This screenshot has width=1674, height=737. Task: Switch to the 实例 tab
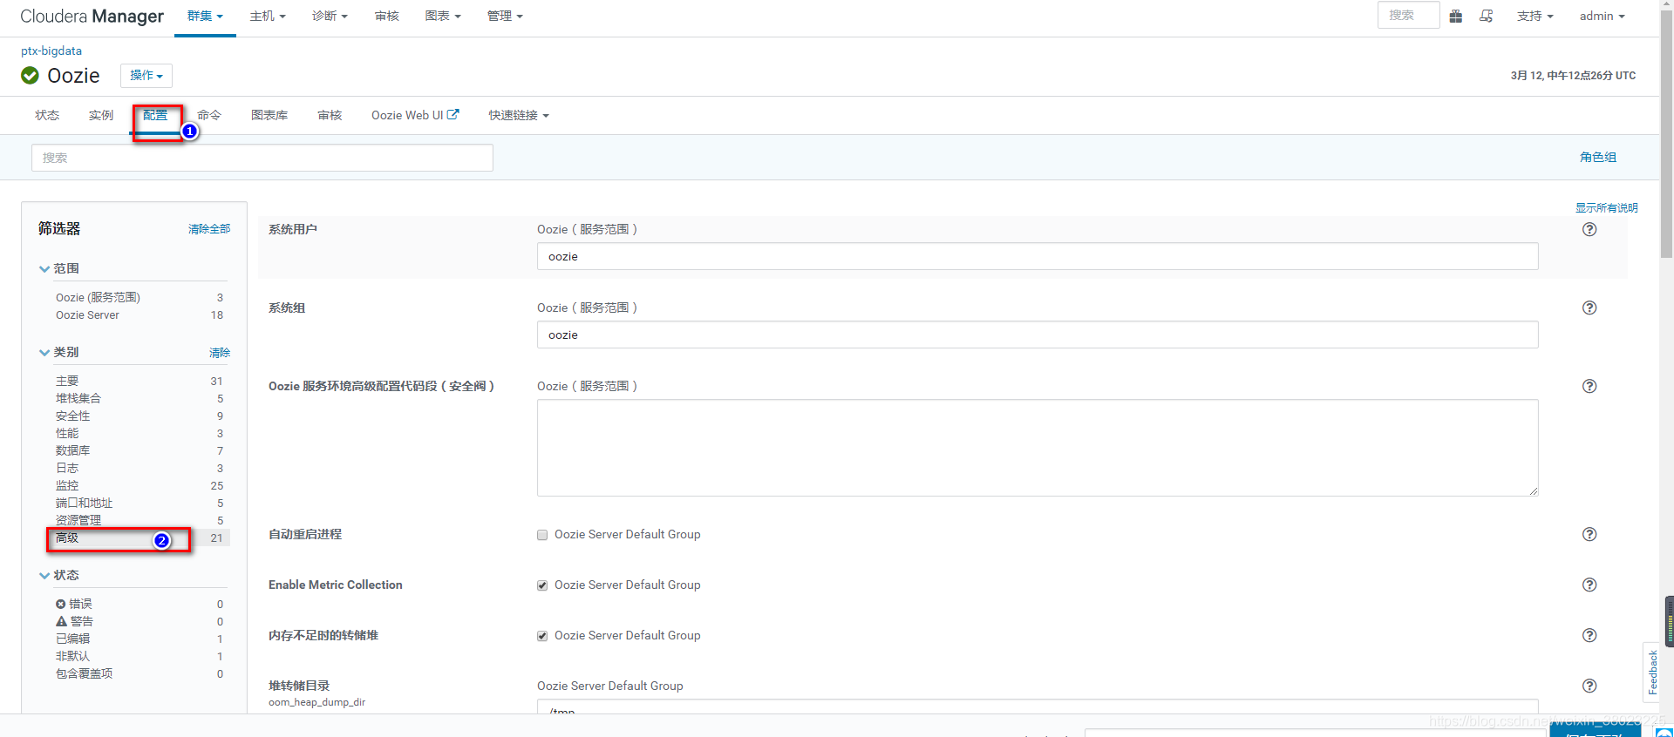pos(101,115)
